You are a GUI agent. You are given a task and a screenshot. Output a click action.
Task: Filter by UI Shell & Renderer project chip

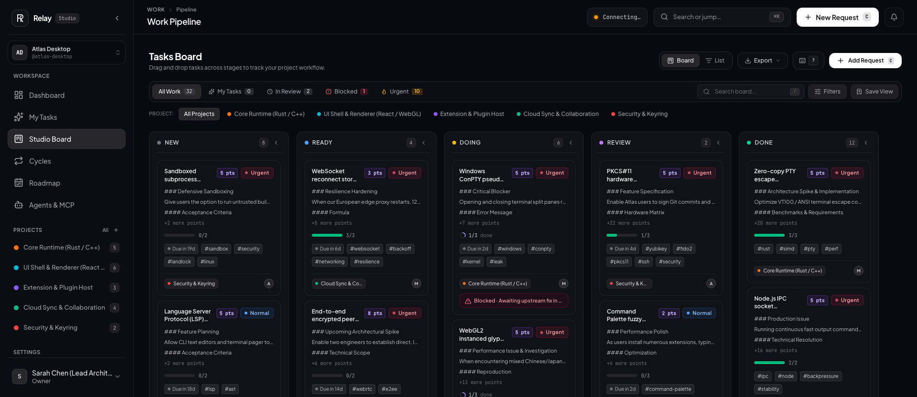369,114
